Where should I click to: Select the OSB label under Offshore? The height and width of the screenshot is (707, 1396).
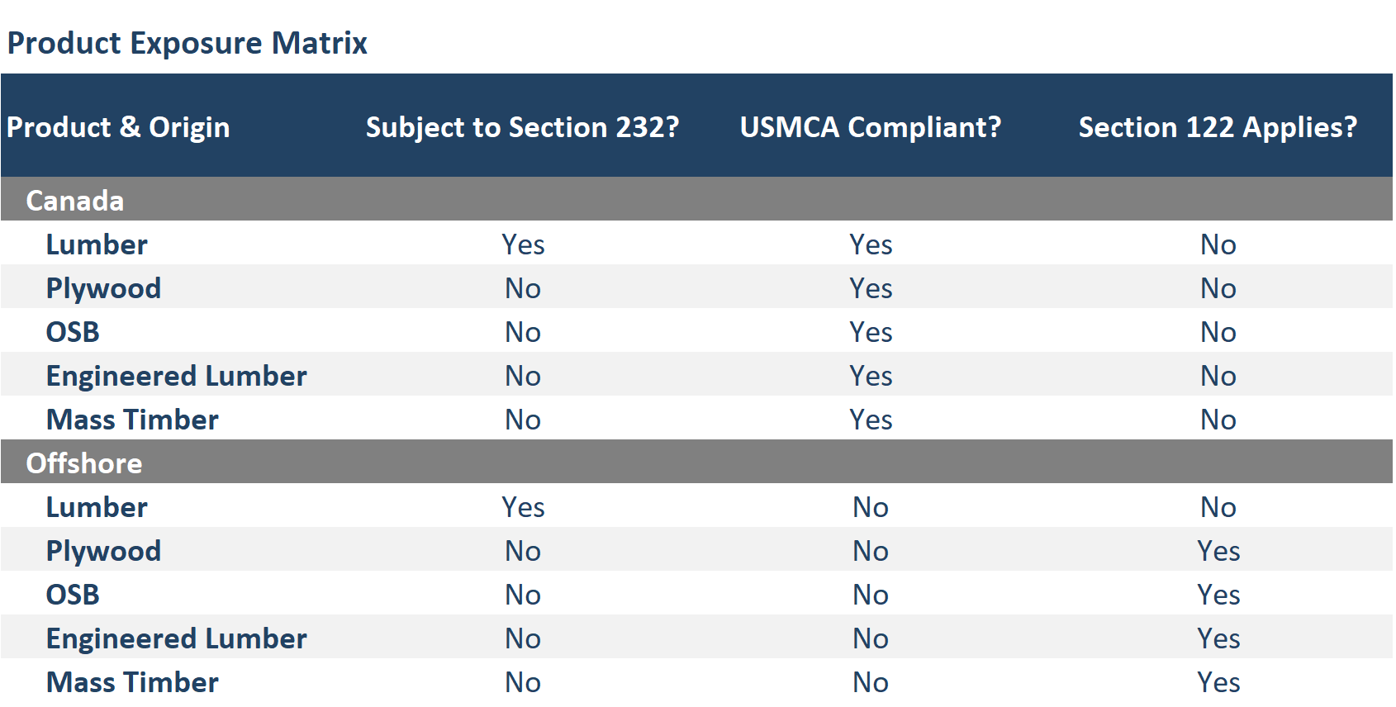pyautogui.click(x=73, y=595)
